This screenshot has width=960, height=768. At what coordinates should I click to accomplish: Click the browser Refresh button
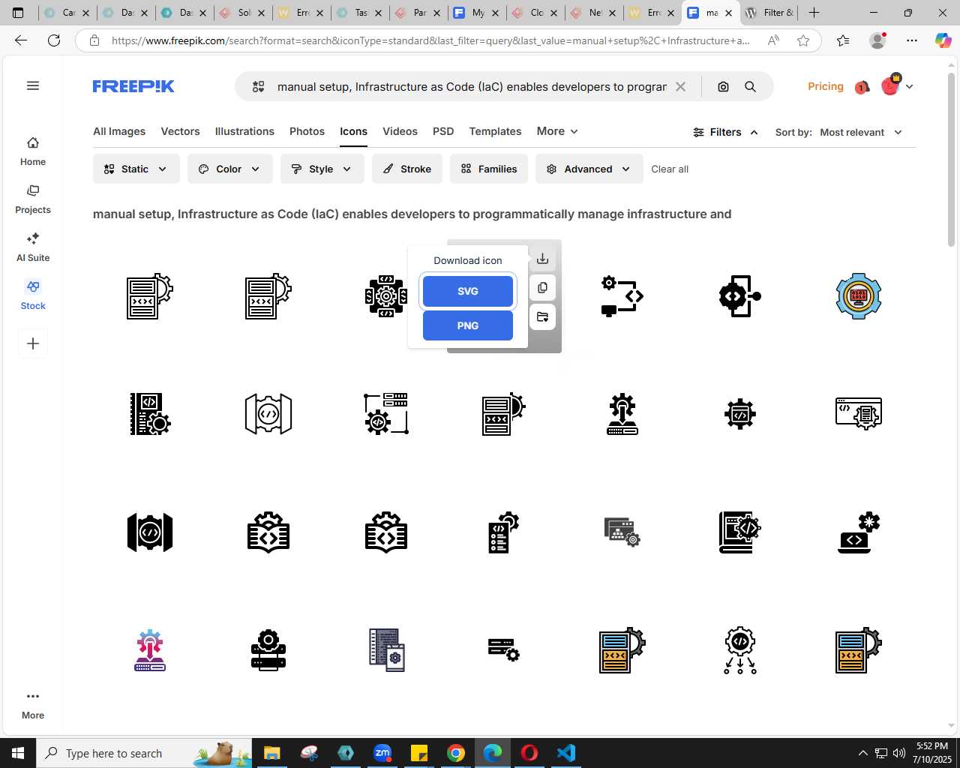[54, 40]
